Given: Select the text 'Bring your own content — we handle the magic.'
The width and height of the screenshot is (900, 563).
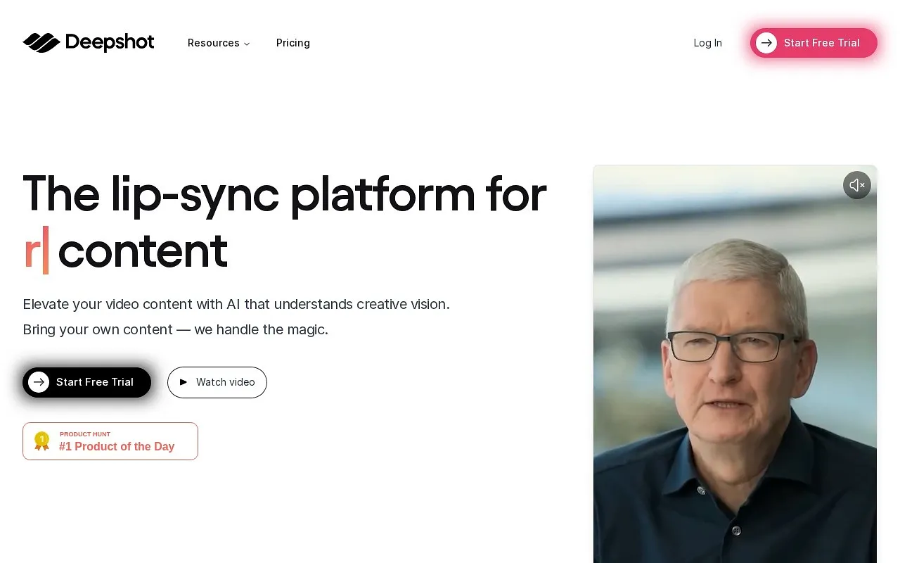Looking at the screenshot, I should click(x=176, y=329).
